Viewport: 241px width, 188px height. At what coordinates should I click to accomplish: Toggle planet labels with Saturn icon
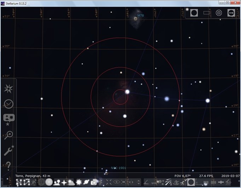[86, 182]
